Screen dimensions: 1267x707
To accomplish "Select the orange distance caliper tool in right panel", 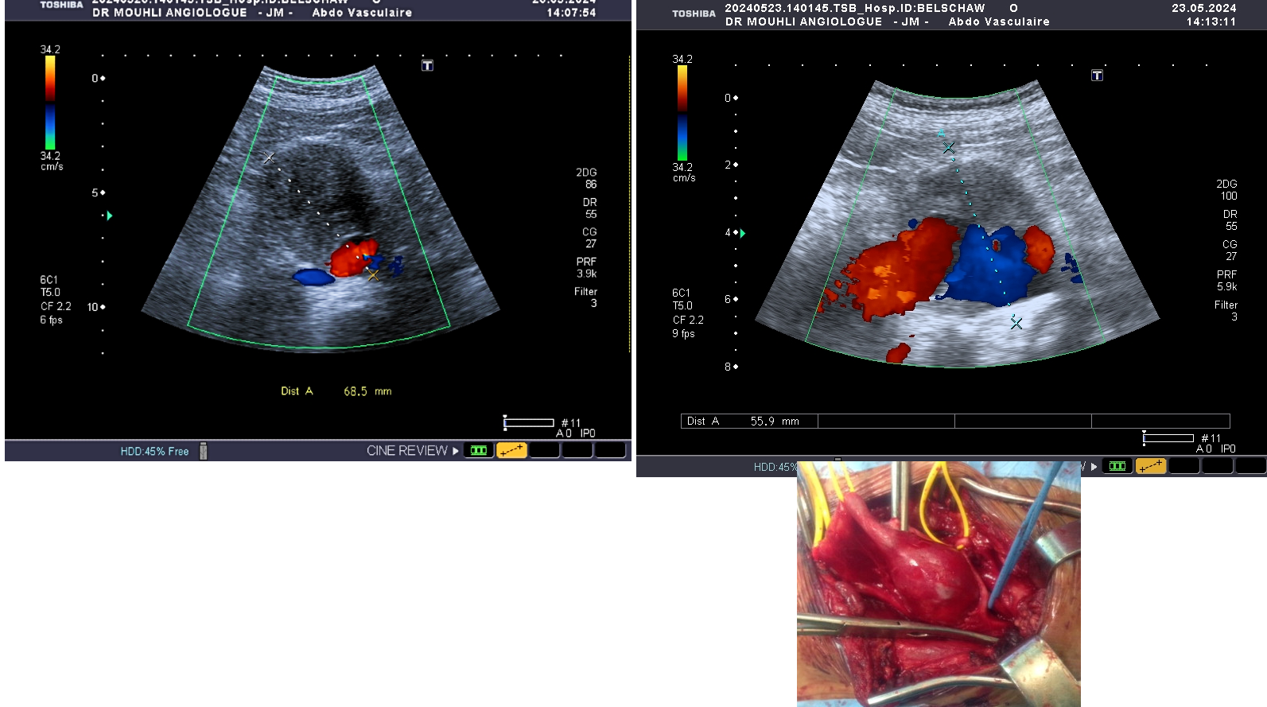I will 1150,466.
